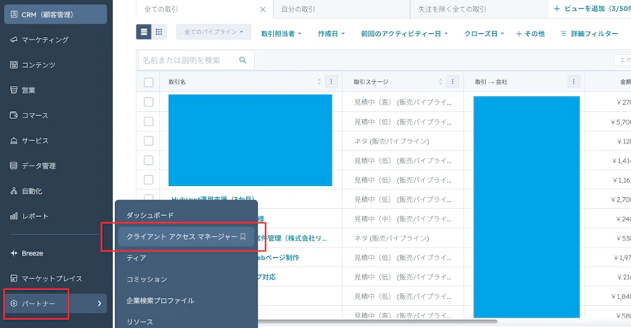Click the search magnifier icon
The image size is (631, 328).
click(x=243, y=60)
